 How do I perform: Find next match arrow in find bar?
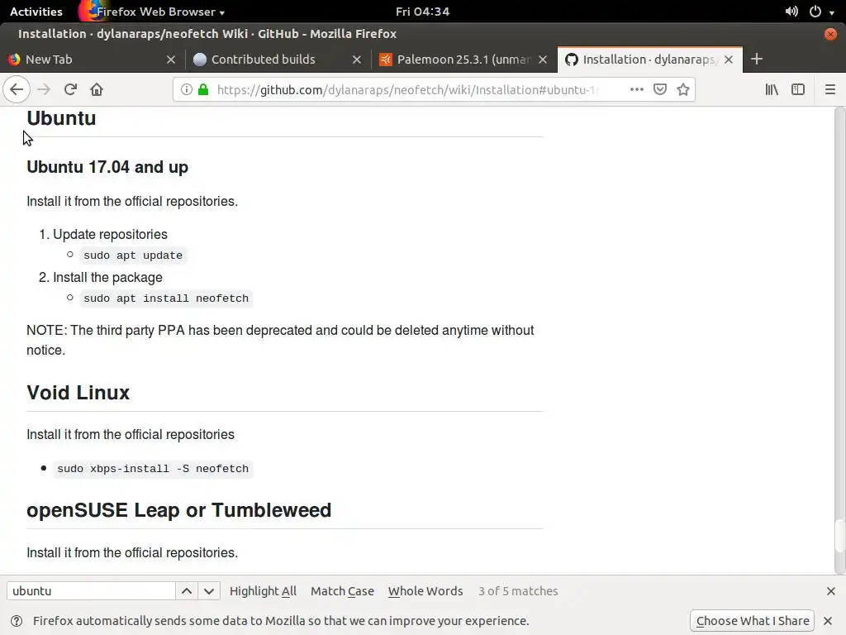point(209,590)
